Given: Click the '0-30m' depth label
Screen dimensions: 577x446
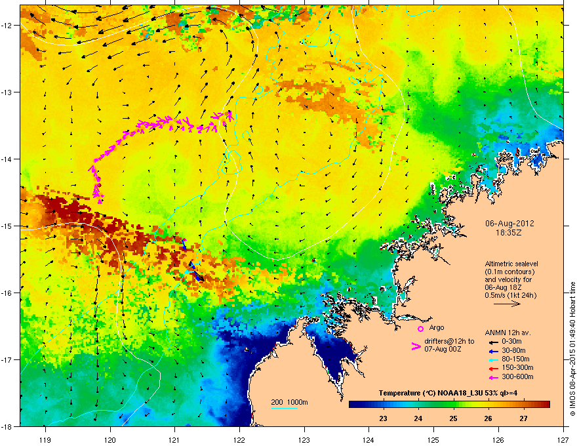Looking at the screenshot, I should pos(511,341).
